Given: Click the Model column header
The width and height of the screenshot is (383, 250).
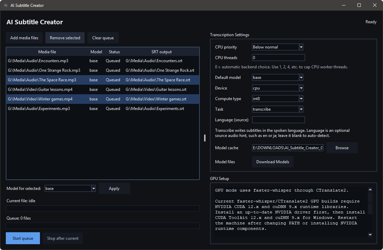Looking at the screenshot, I should tap(96, 52).
